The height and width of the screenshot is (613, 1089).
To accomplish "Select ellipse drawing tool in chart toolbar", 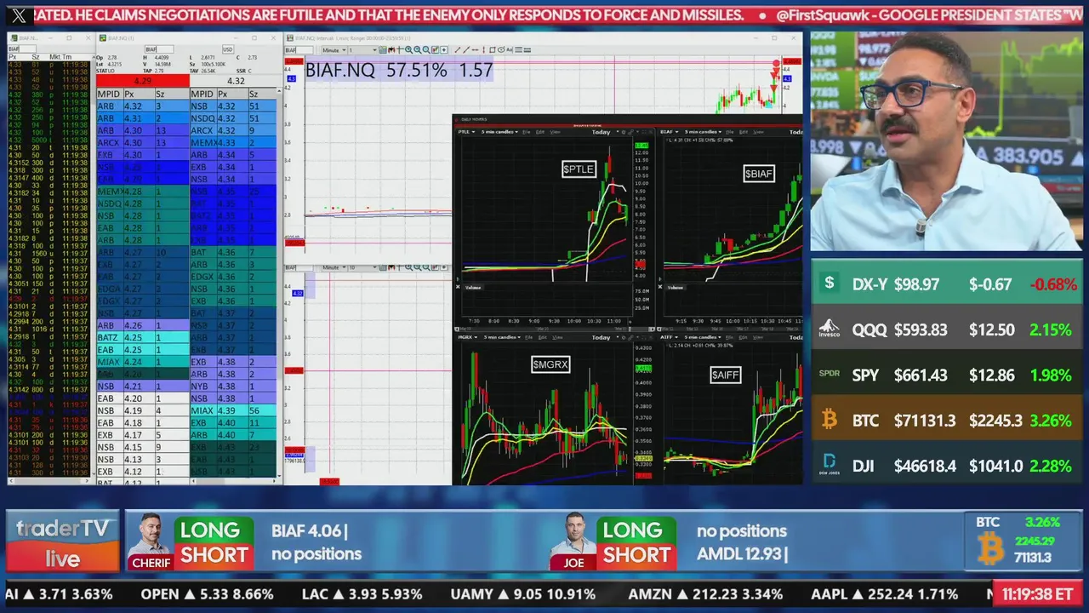I will 501,49.
